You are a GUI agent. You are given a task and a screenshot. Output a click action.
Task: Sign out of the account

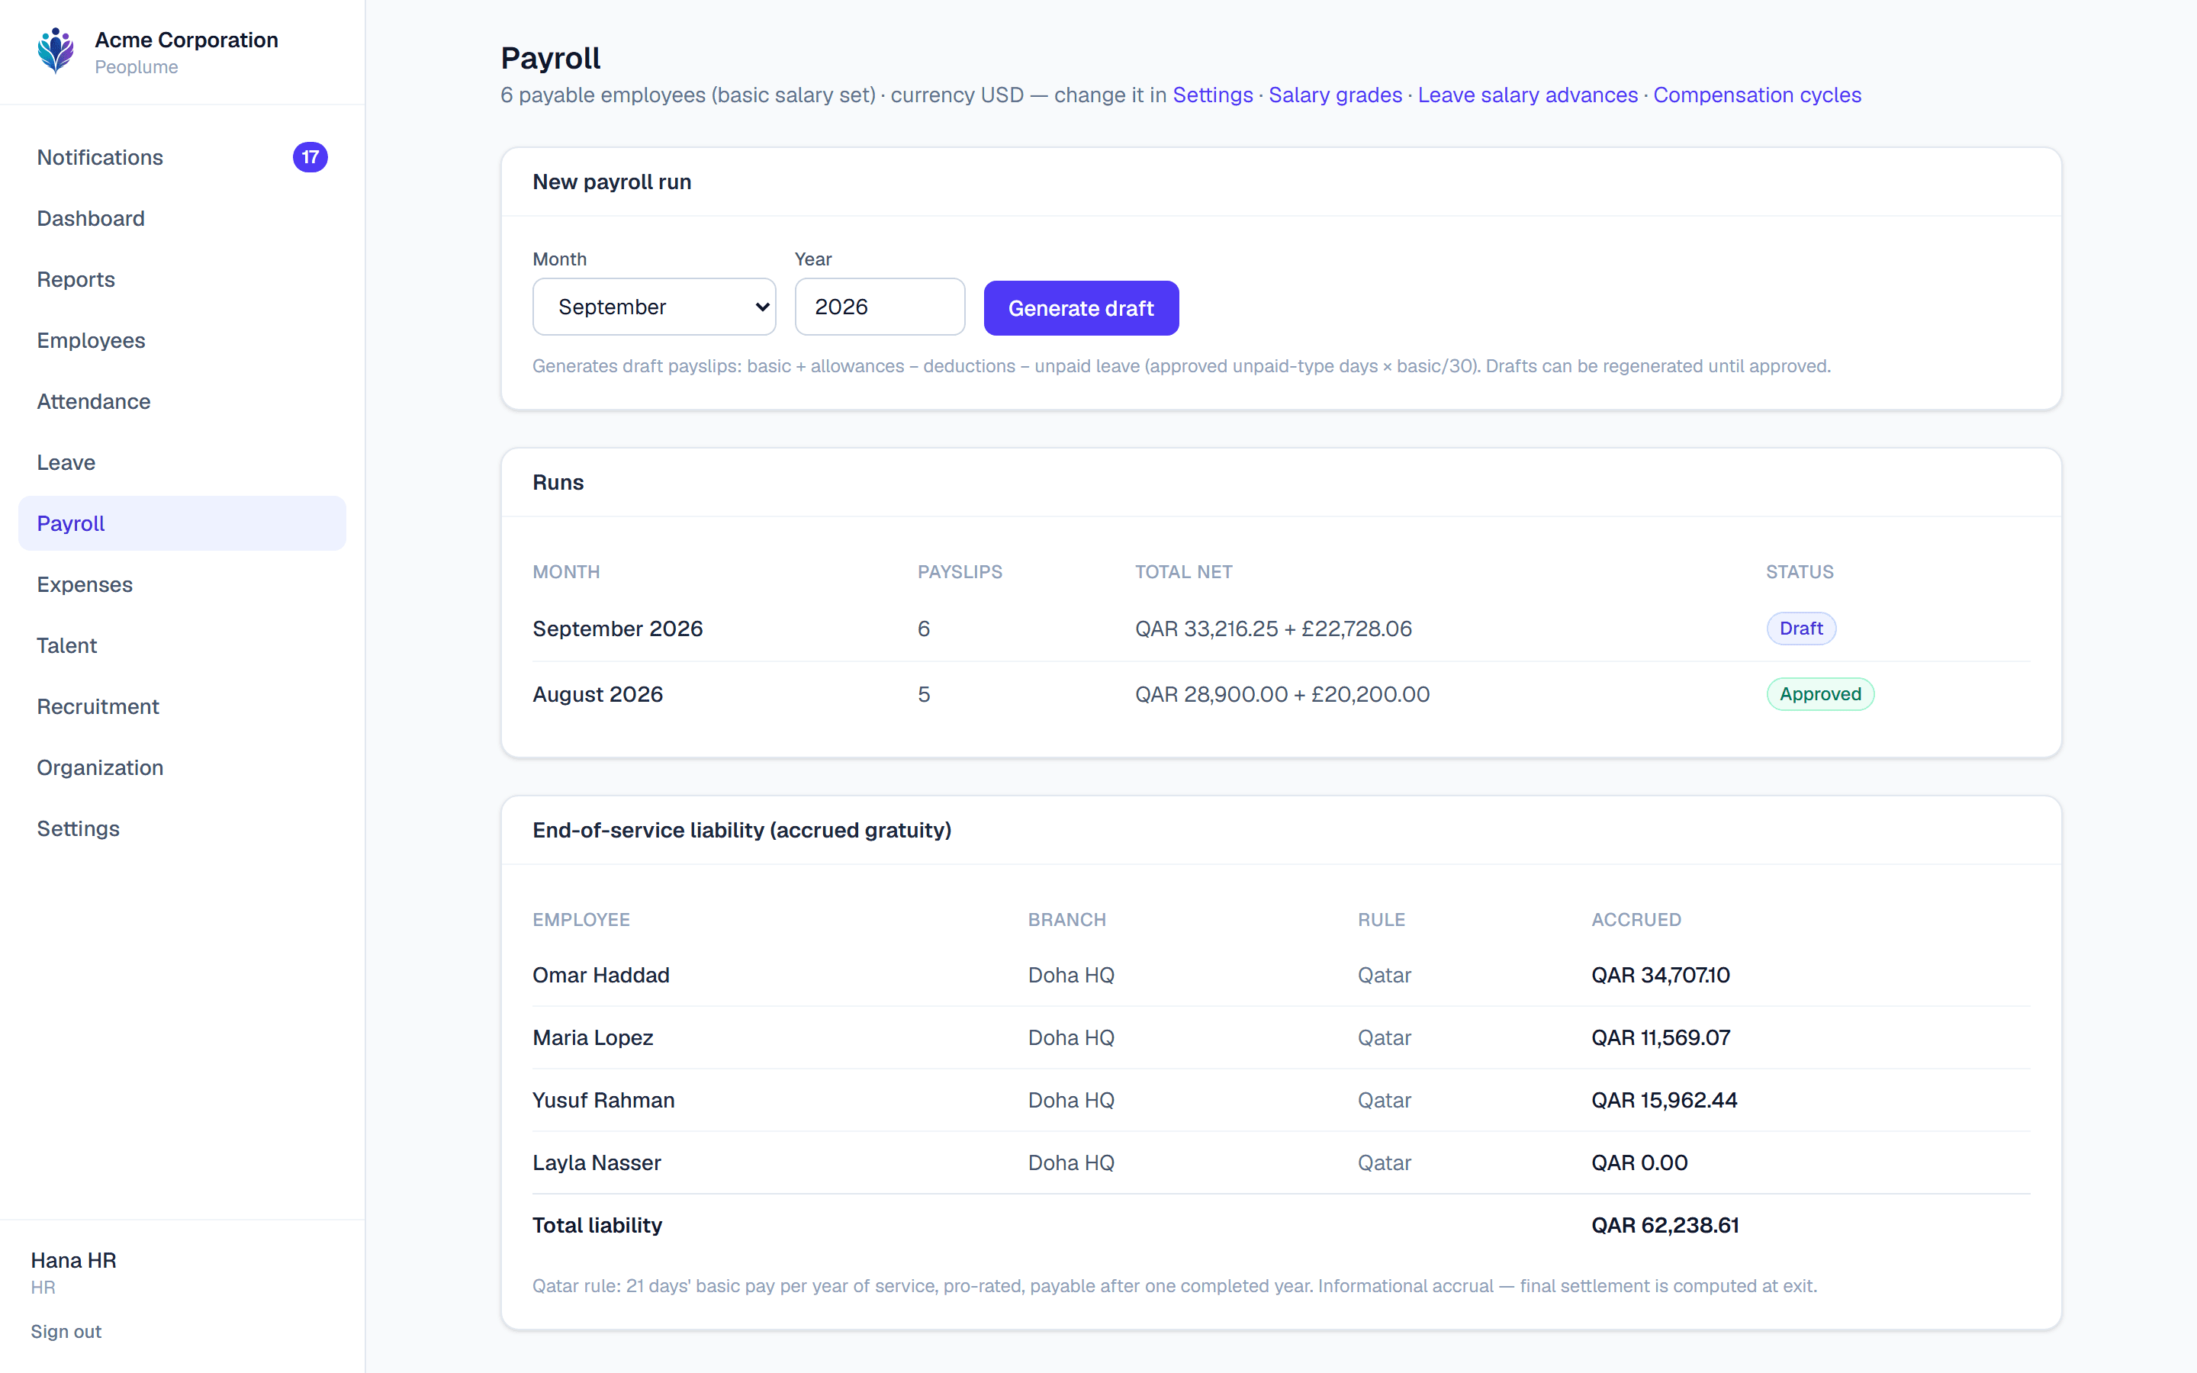click(66, 1331)
